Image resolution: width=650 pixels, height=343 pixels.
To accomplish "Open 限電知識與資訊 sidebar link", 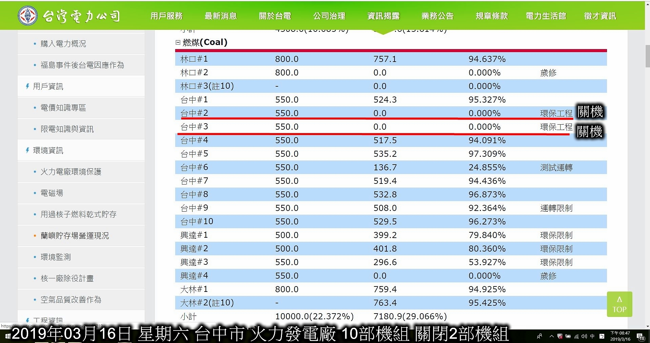I will click(67, 129).
